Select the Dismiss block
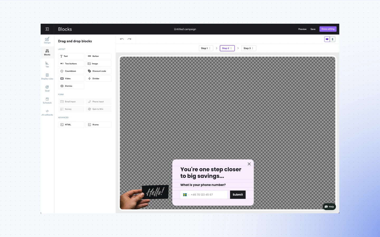 (71, 86)
